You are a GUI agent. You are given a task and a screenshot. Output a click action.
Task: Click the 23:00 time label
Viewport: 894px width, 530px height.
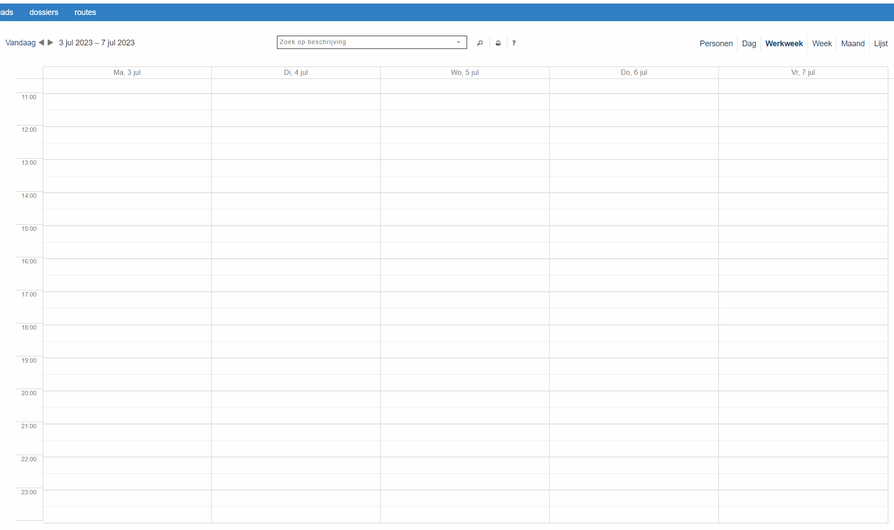[x=29, y=492]
